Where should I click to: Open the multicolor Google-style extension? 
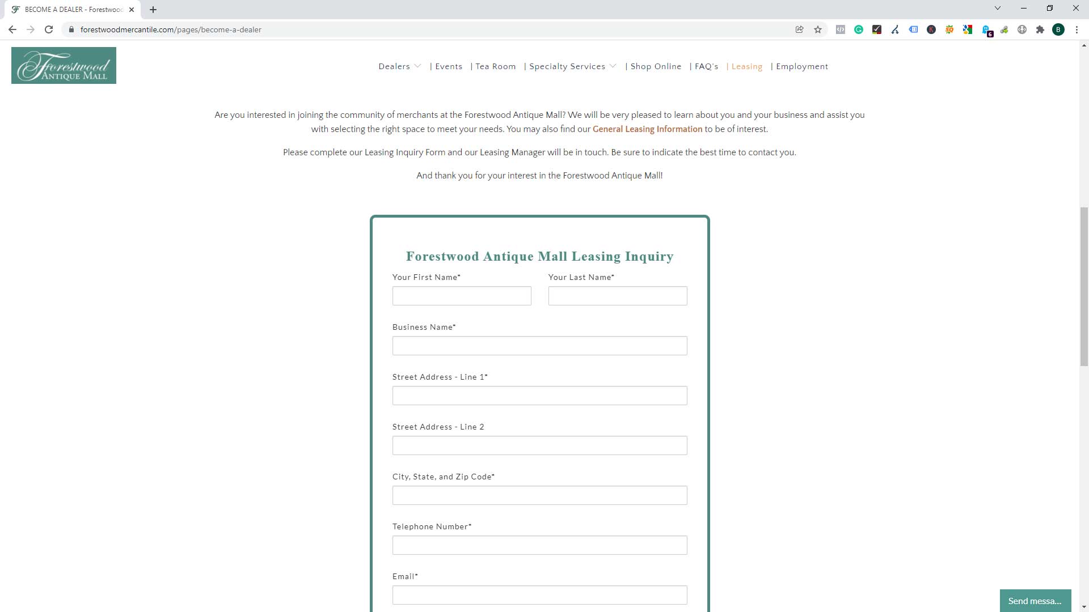point(968,29)
